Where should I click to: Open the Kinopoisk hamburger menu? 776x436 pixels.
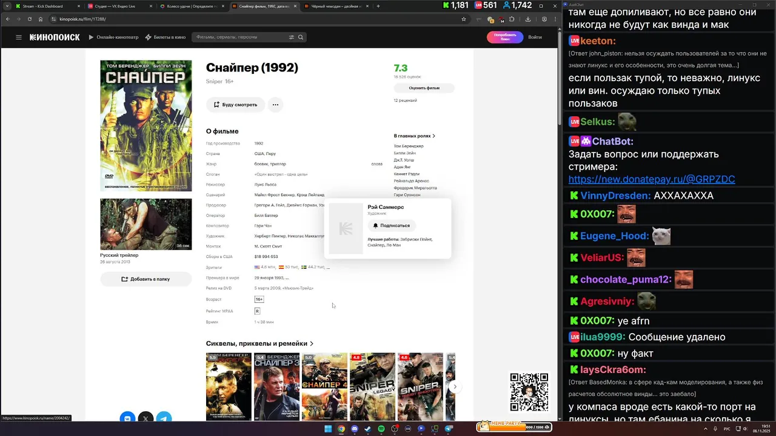[19, 37]
